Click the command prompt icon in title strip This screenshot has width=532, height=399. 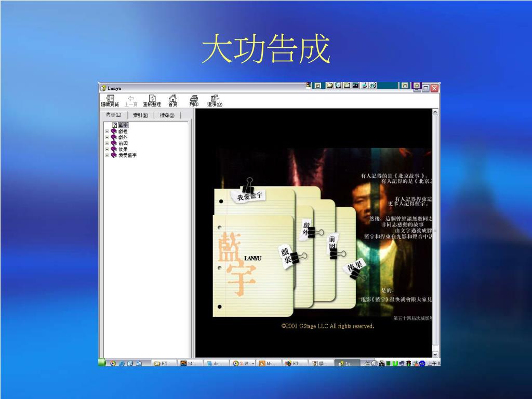tap(355, 86)
